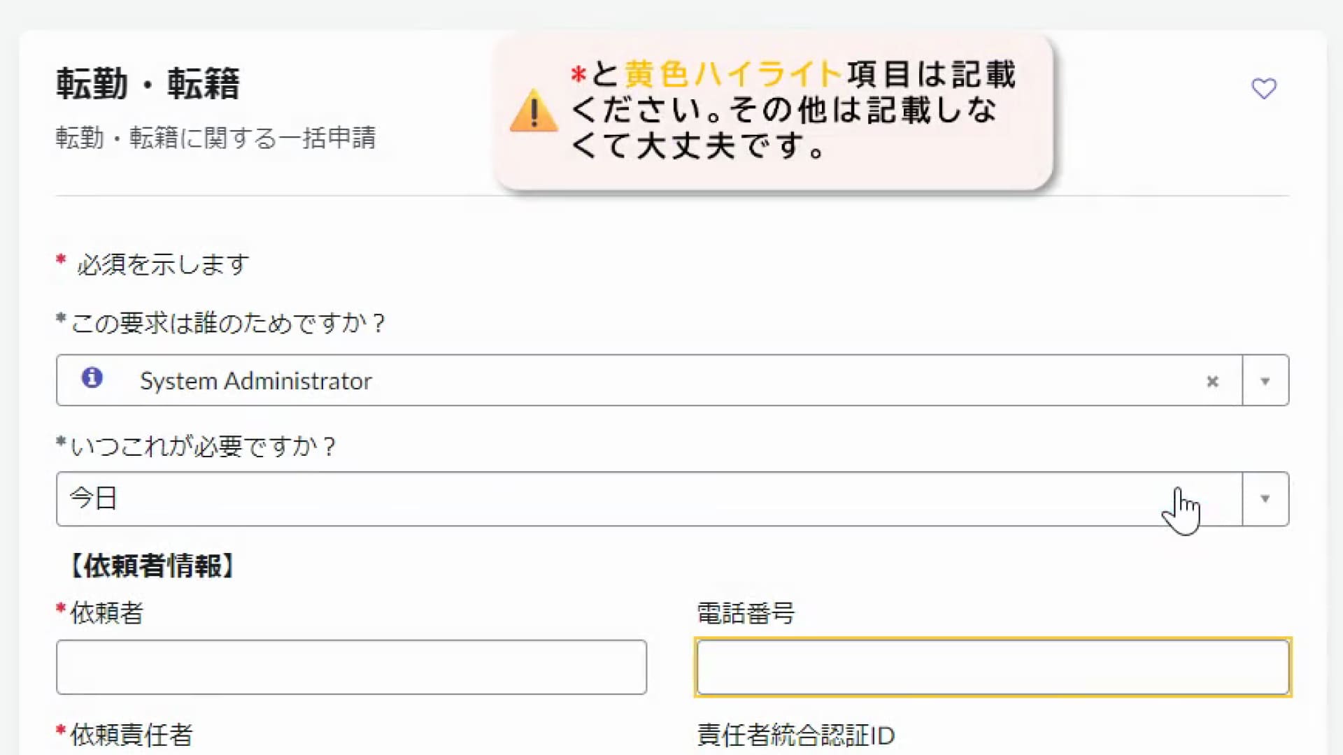Click the 電話番号 field label
Viewport: 1343px width, 755px height.
[746, 613]
